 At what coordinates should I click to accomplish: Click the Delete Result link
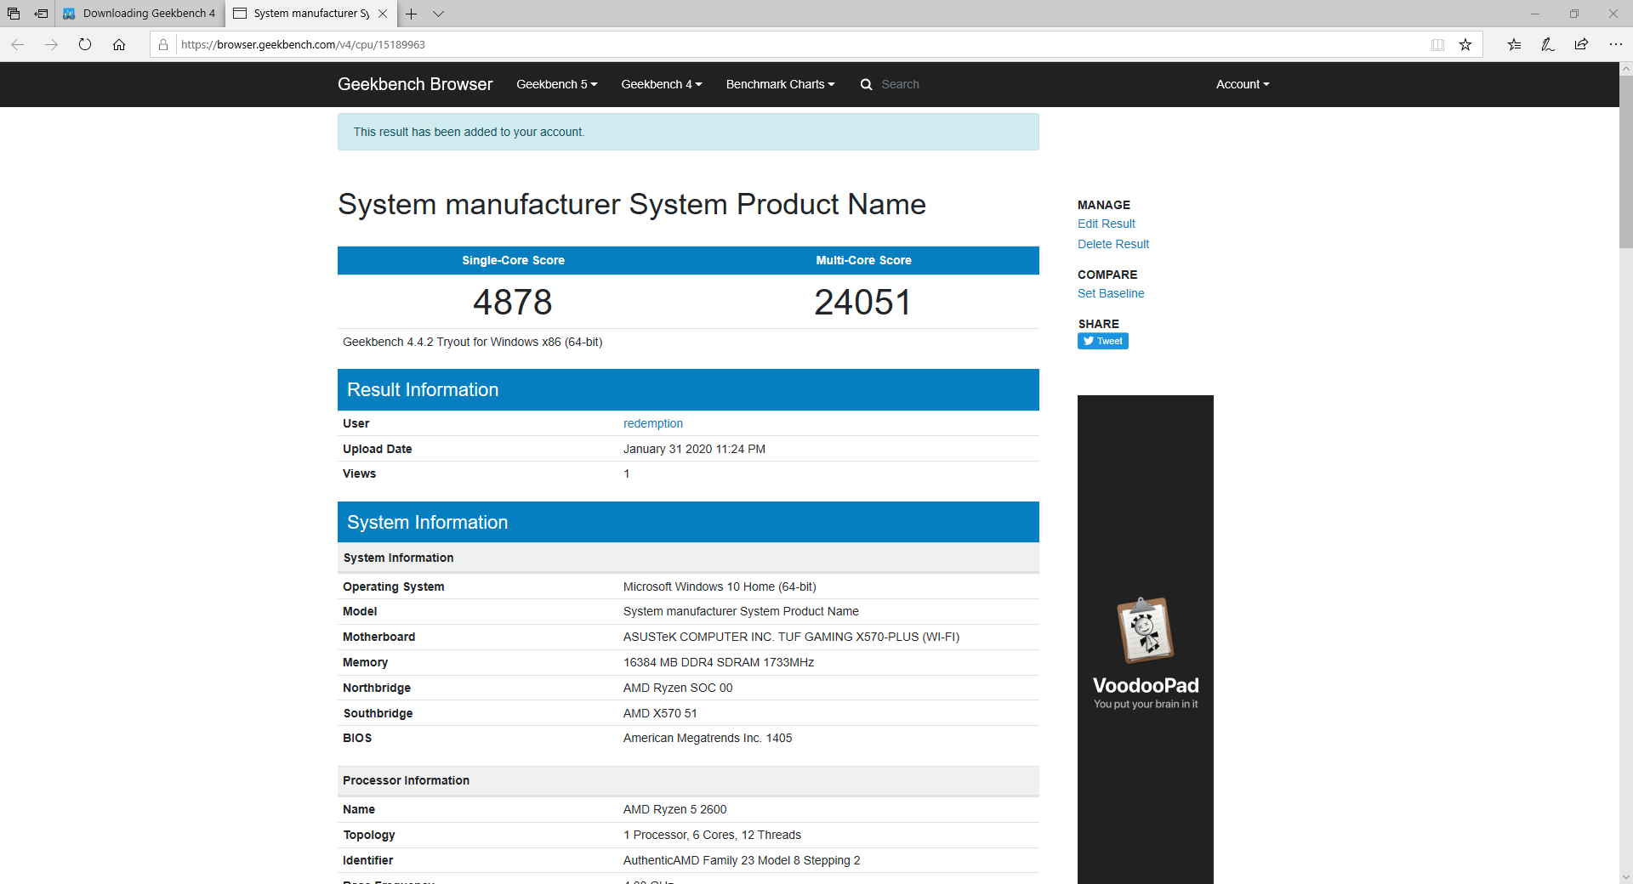tap(1112, 244)
